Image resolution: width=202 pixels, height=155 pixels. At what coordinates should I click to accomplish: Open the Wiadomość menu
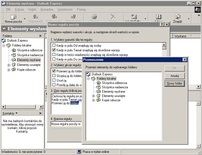click(65, 9)
